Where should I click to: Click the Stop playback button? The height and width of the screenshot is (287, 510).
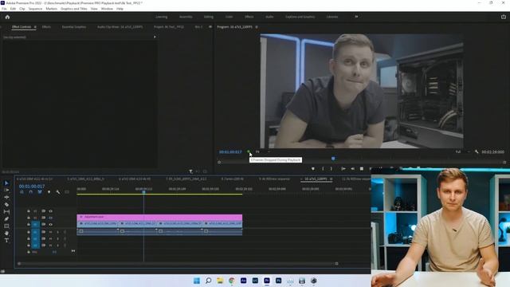click(x=362, y=168)
